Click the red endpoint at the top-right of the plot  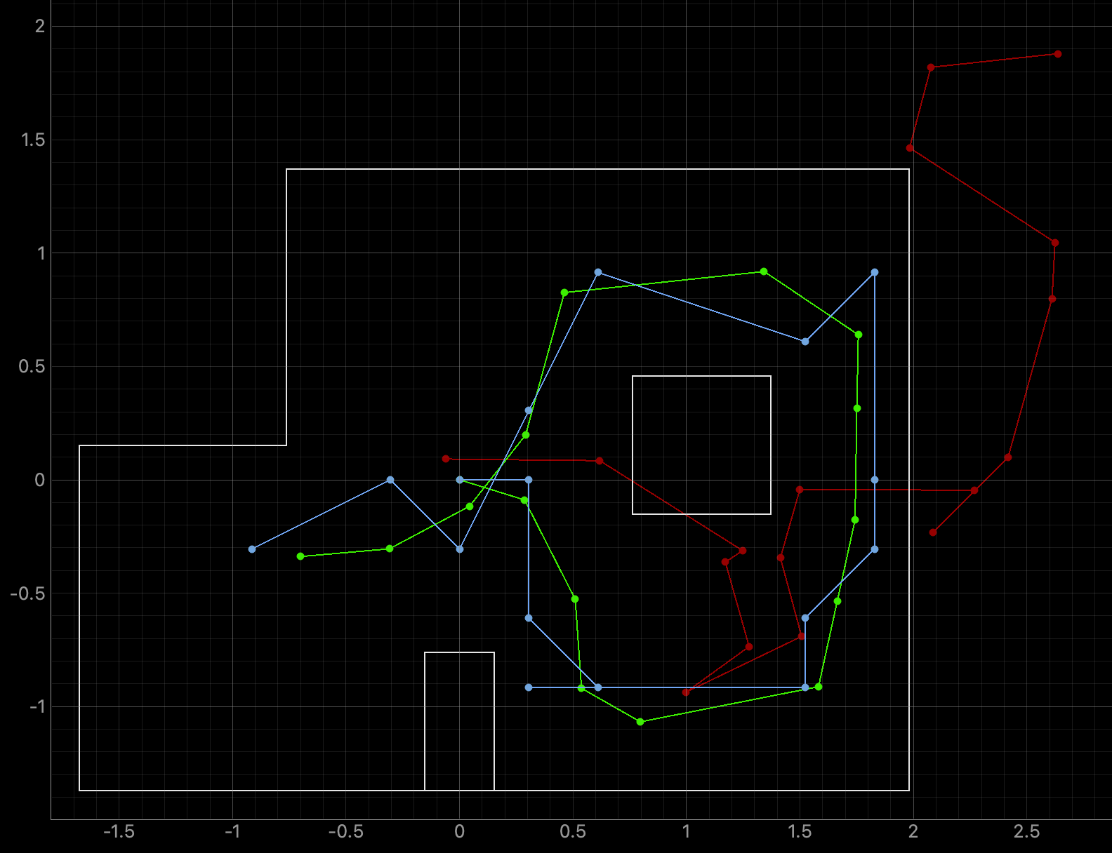(1057, 54)
